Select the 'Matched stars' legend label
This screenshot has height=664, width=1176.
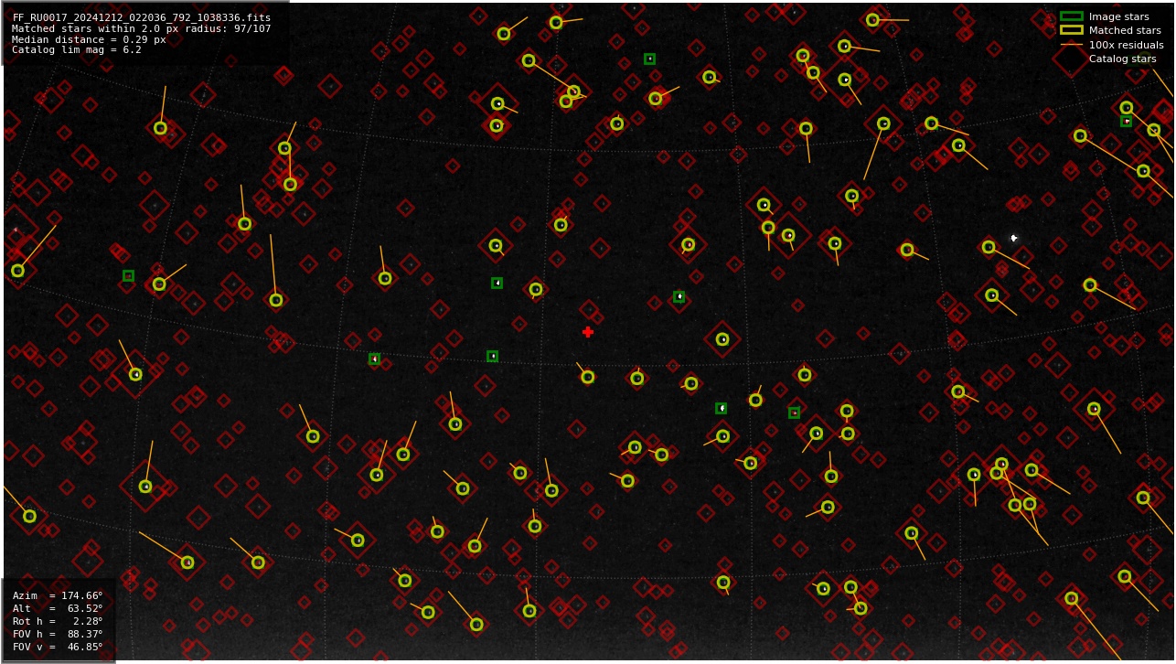click(1125, 30)
